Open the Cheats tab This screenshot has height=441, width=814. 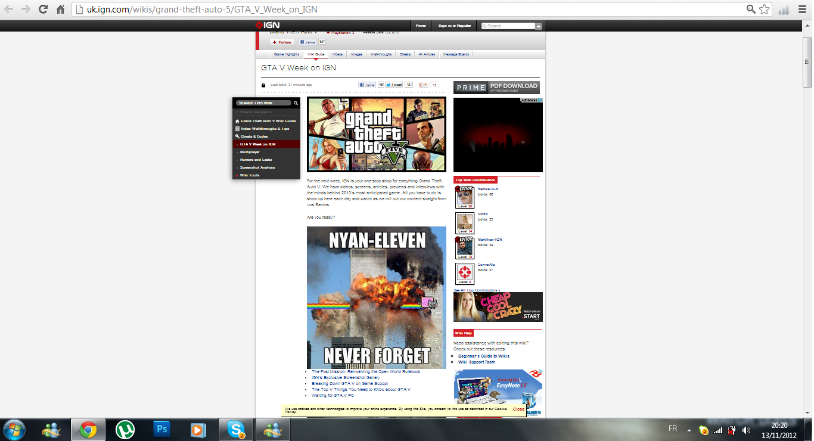click(405, 54)
